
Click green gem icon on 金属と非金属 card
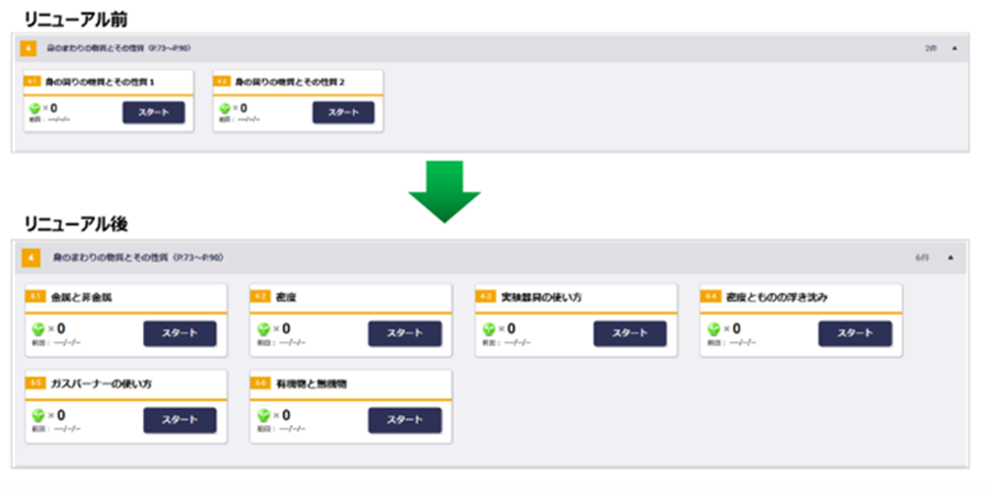tap(37, 329)
